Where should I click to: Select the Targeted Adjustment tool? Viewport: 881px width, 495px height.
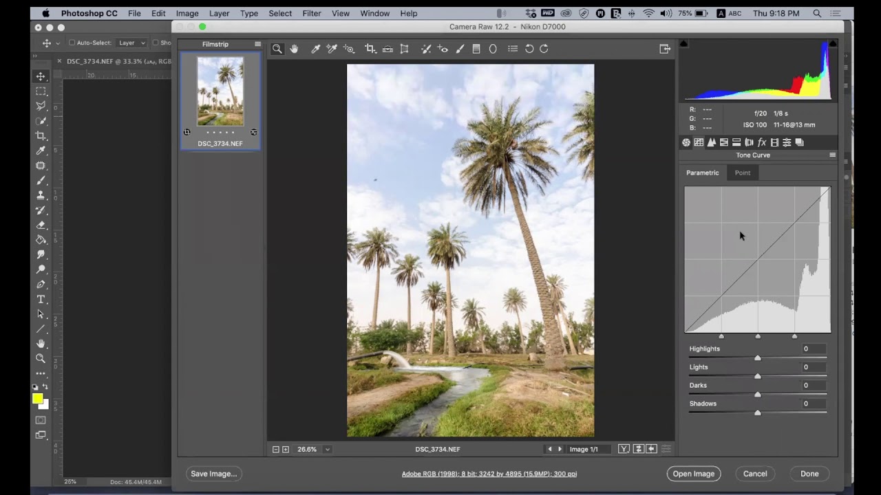pyautogui.click(x=349, y=49)
